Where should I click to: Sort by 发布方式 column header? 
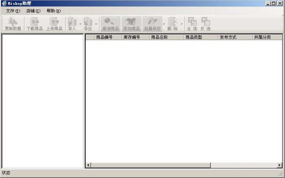click(x=235, y=37)
